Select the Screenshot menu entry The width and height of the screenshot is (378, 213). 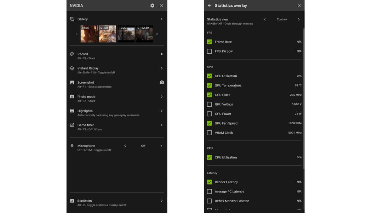(x=117, y=84)
